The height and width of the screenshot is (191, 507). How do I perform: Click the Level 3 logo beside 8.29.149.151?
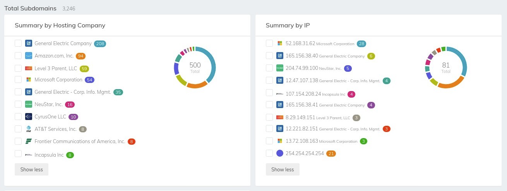coord(280,117)
